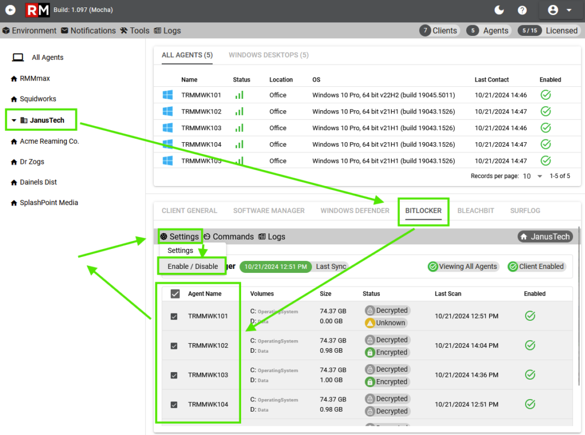585x435 pixels.
Task: Open the top Logs menu
Action: click(x=167, y=31)
